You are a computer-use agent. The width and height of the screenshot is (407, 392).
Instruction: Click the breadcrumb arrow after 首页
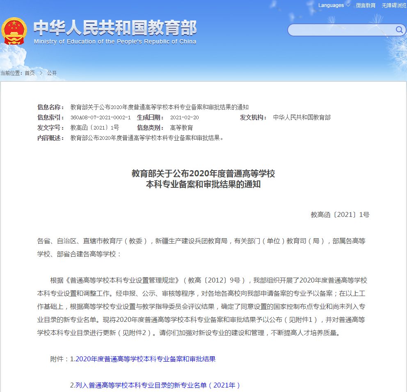point(41,73)
